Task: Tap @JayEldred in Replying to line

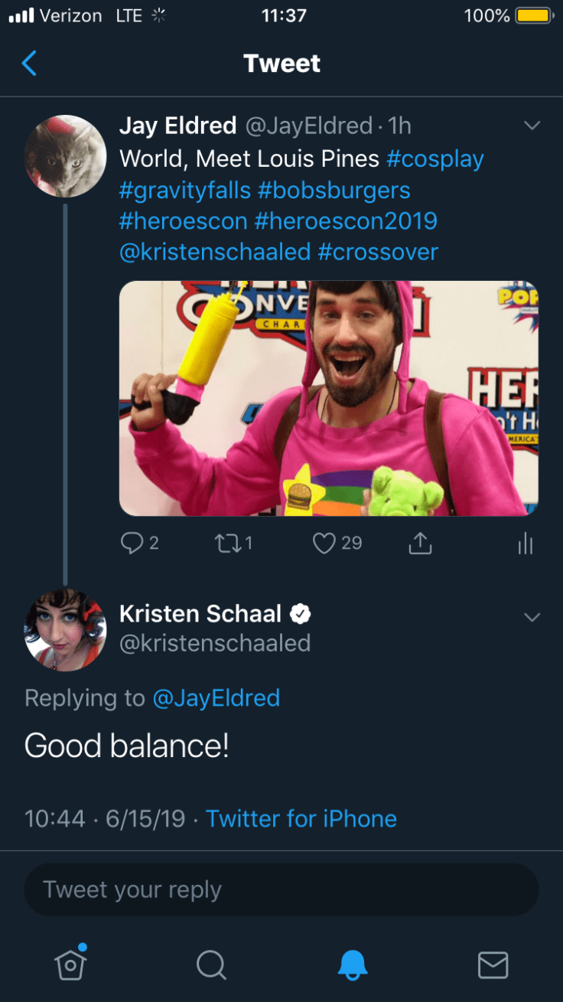Action: (216, 698)
